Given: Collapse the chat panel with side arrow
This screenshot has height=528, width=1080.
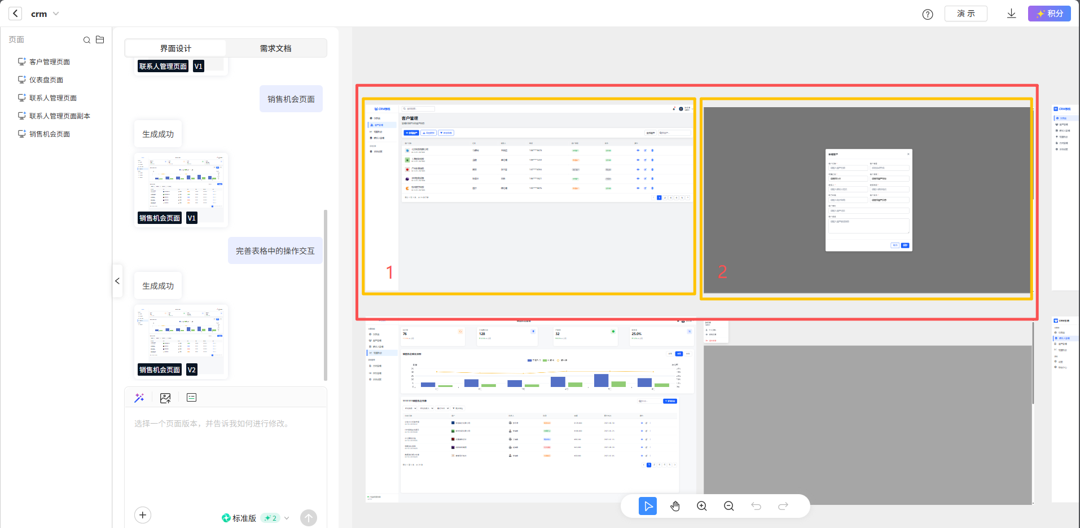Looking at the screenshot, I should [117, 280].
